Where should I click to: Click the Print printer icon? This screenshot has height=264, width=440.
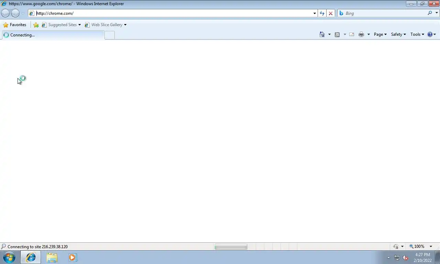point(361,34)
